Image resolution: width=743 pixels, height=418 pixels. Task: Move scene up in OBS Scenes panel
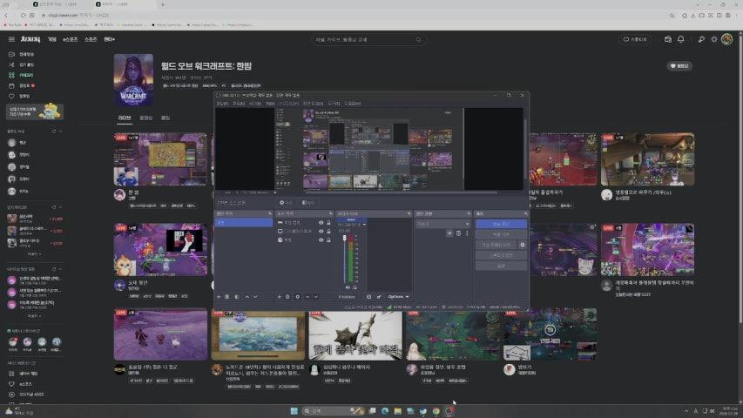pos(247,297)
